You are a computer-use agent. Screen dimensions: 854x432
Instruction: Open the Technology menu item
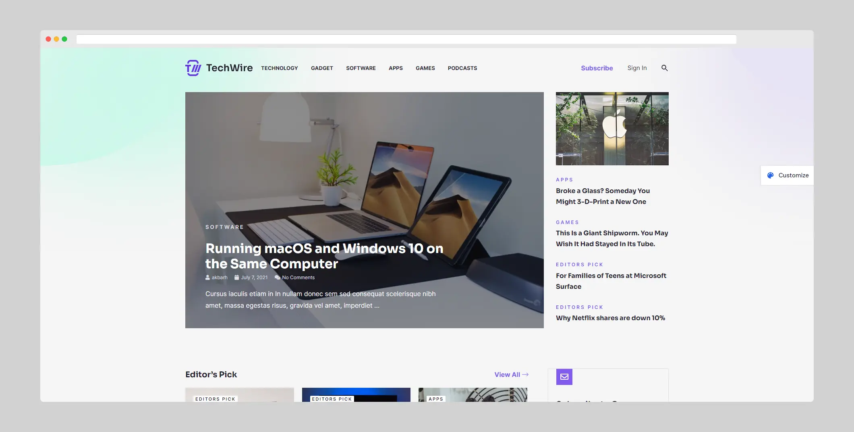tap(279, 68)
